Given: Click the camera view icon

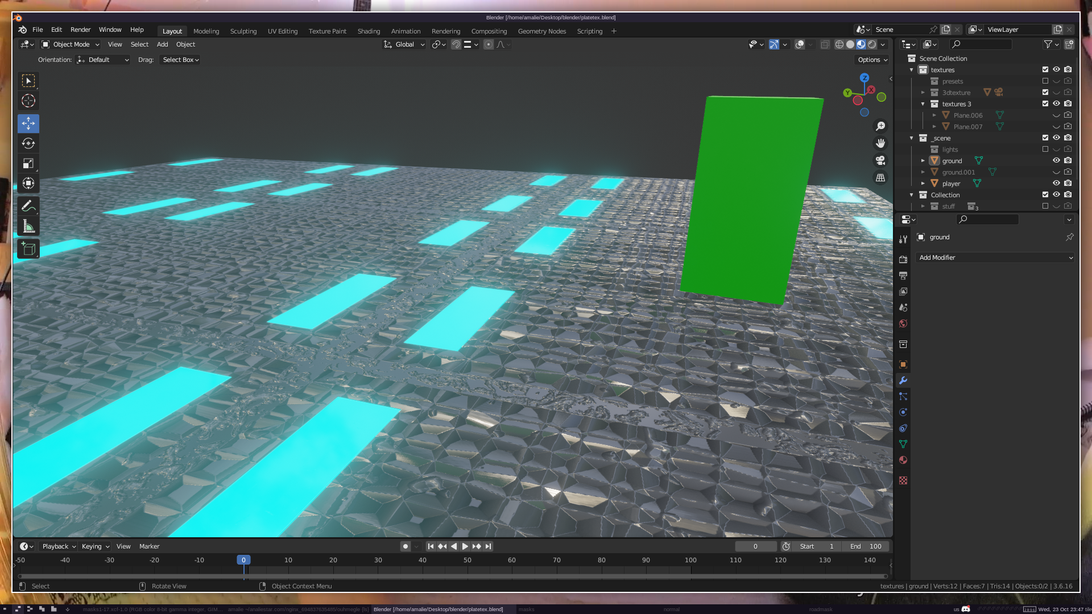Looking at the screenshot, I should [880, 160].
